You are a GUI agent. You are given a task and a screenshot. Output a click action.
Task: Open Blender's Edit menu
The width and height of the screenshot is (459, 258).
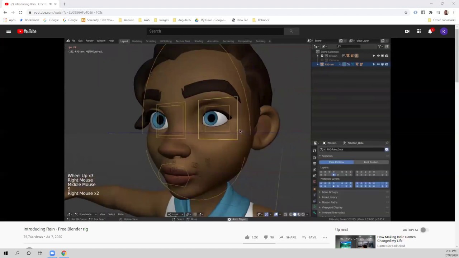point(80,41)
